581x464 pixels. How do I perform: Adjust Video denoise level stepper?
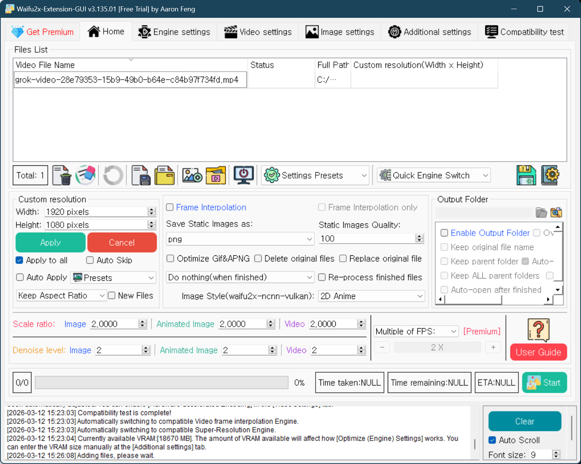[361, 350]
